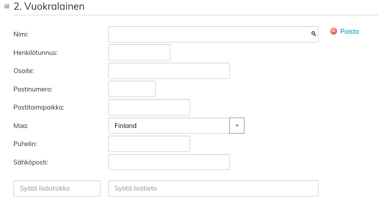This screenshot has height=200, width=378.
Task: Select the Finland country combo box
Action: [169, 126]
